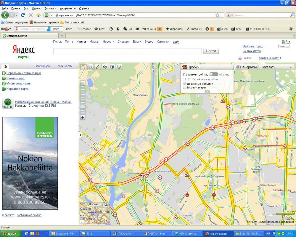Open Избранное star on Klerk toolbar
The width and height of the screenshot is (296, 237).
pos(174,29)
